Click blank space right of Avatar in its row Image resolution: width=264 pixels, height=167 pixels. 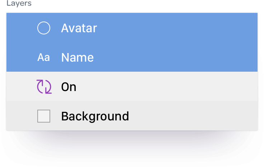click(x=177, y=28)
